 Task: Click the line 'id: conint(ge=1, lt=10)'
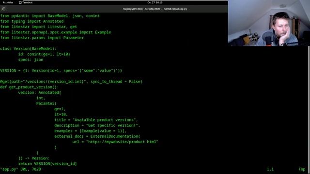(x=44, y=54)
